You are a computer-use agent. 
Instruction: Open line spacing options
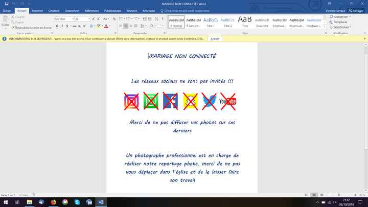coord(143,26)
